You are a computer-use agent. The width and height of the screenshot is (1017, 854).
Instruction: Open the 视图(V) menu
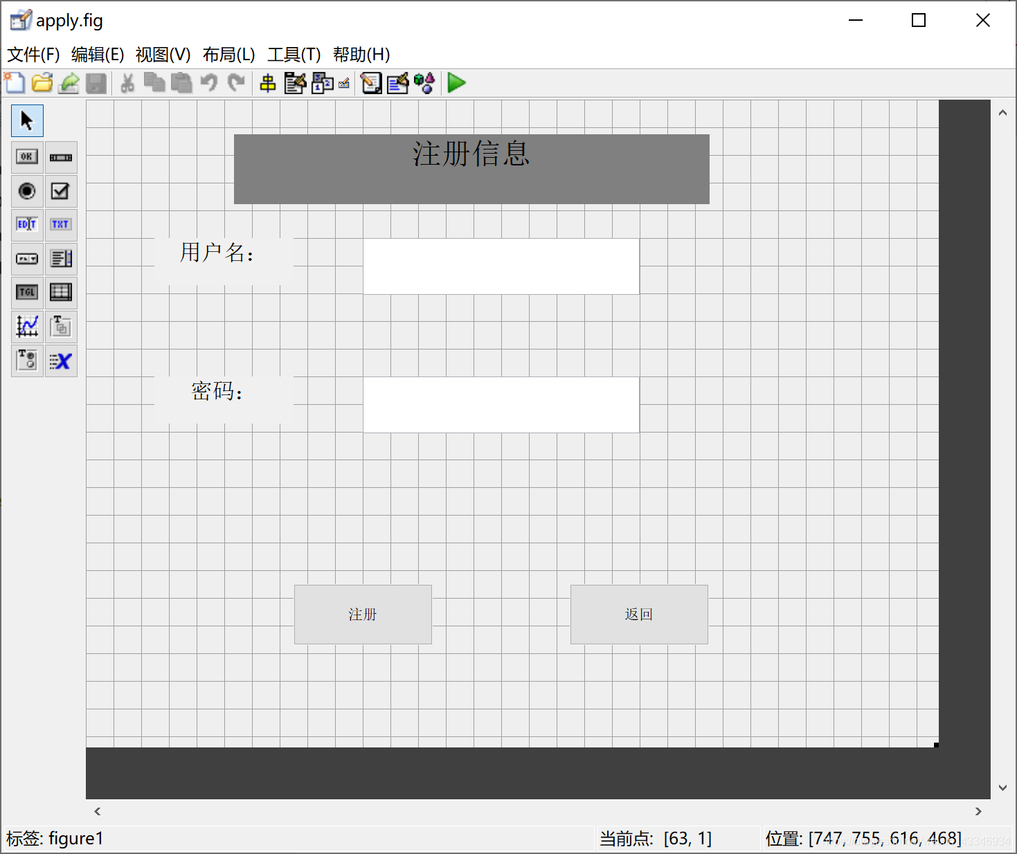(x=163, y=54)
